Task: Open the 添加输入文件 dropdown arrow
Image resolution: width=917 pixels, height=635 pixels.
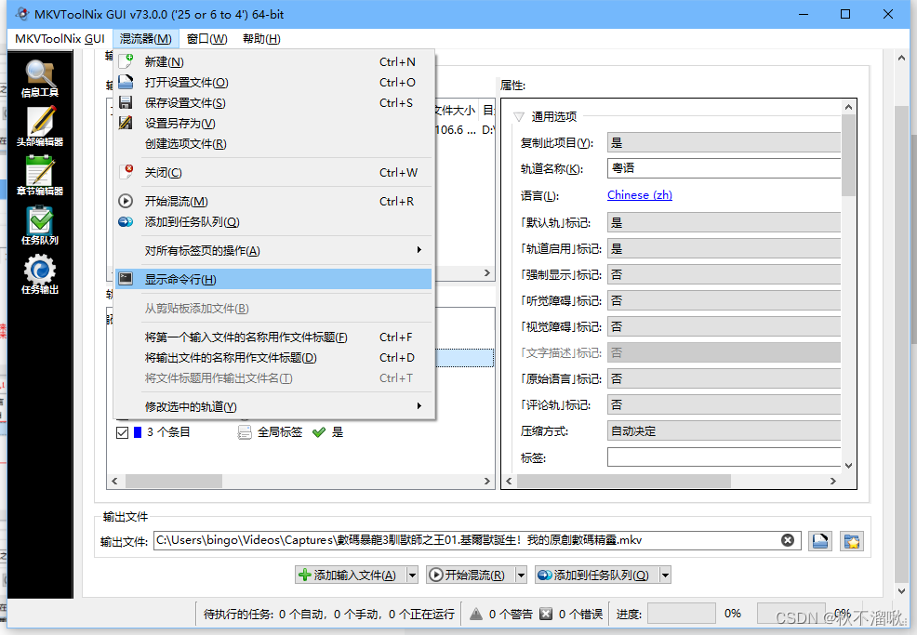Action: [x=412, y=575]
